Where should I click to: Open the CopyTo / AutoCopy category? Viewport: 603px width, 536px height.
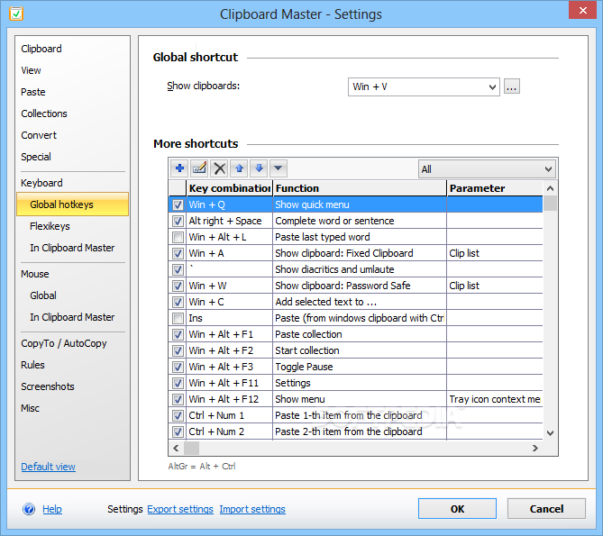coord(63,343)
